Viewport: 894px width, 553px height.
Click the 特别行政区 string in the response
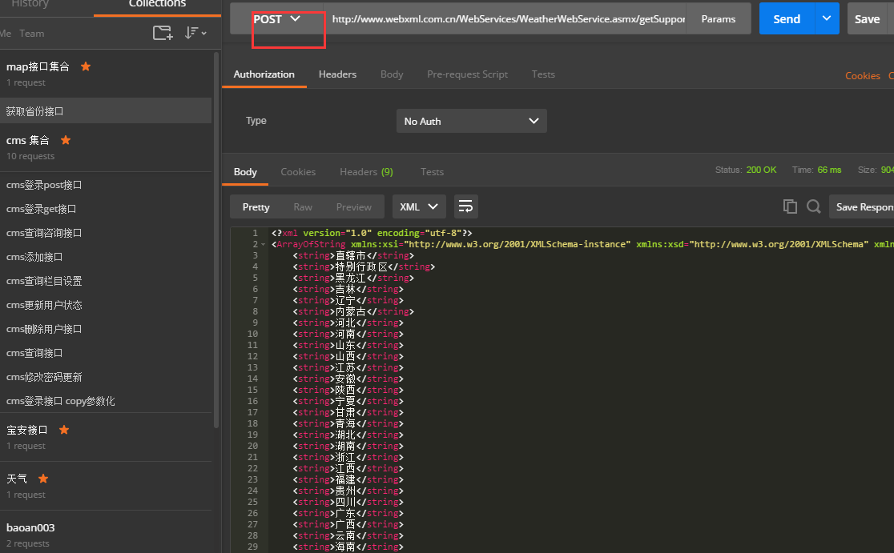[361, 266]
